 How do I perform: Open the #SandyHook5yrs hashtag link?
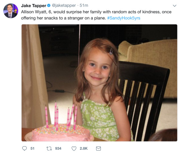(x=124, y=18)
